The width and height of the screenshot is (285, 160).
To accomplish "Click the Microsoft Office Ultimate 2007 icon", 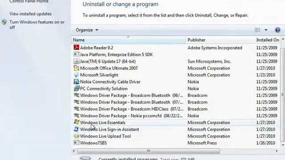I will 76,68.
